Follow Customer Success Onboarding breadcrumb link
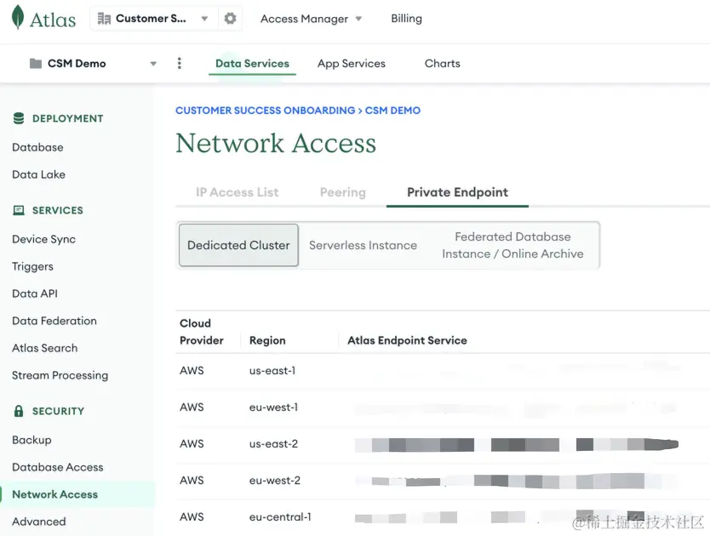Screen dimensions: 710x536 [266, 110]
